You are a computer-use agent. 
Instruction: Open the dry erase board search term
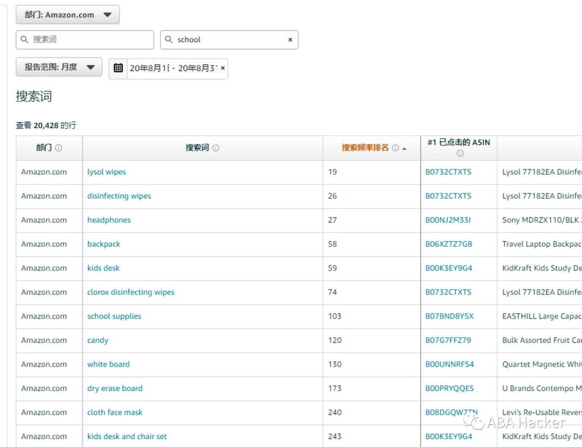click(115, 389)
